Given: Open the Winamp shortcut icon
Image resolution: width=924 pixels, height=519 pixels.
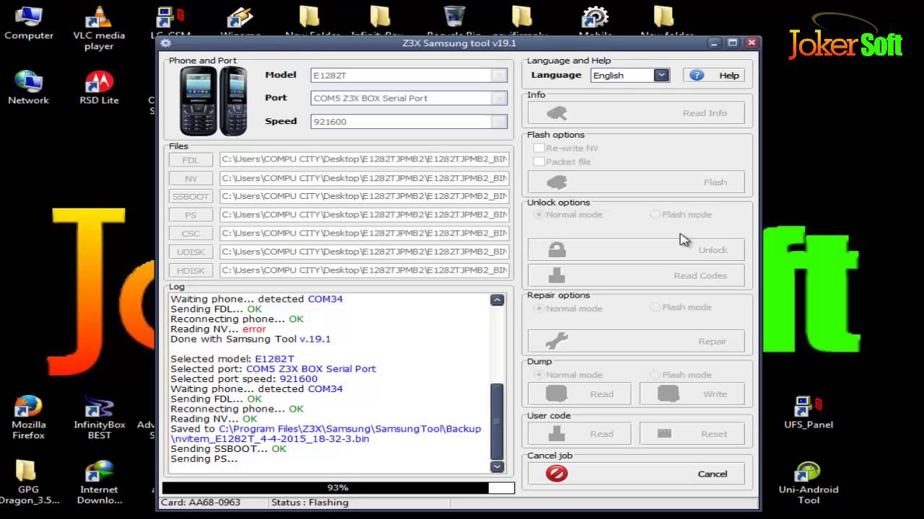Looking at the screenshot, I should click(x=240, y=20).
